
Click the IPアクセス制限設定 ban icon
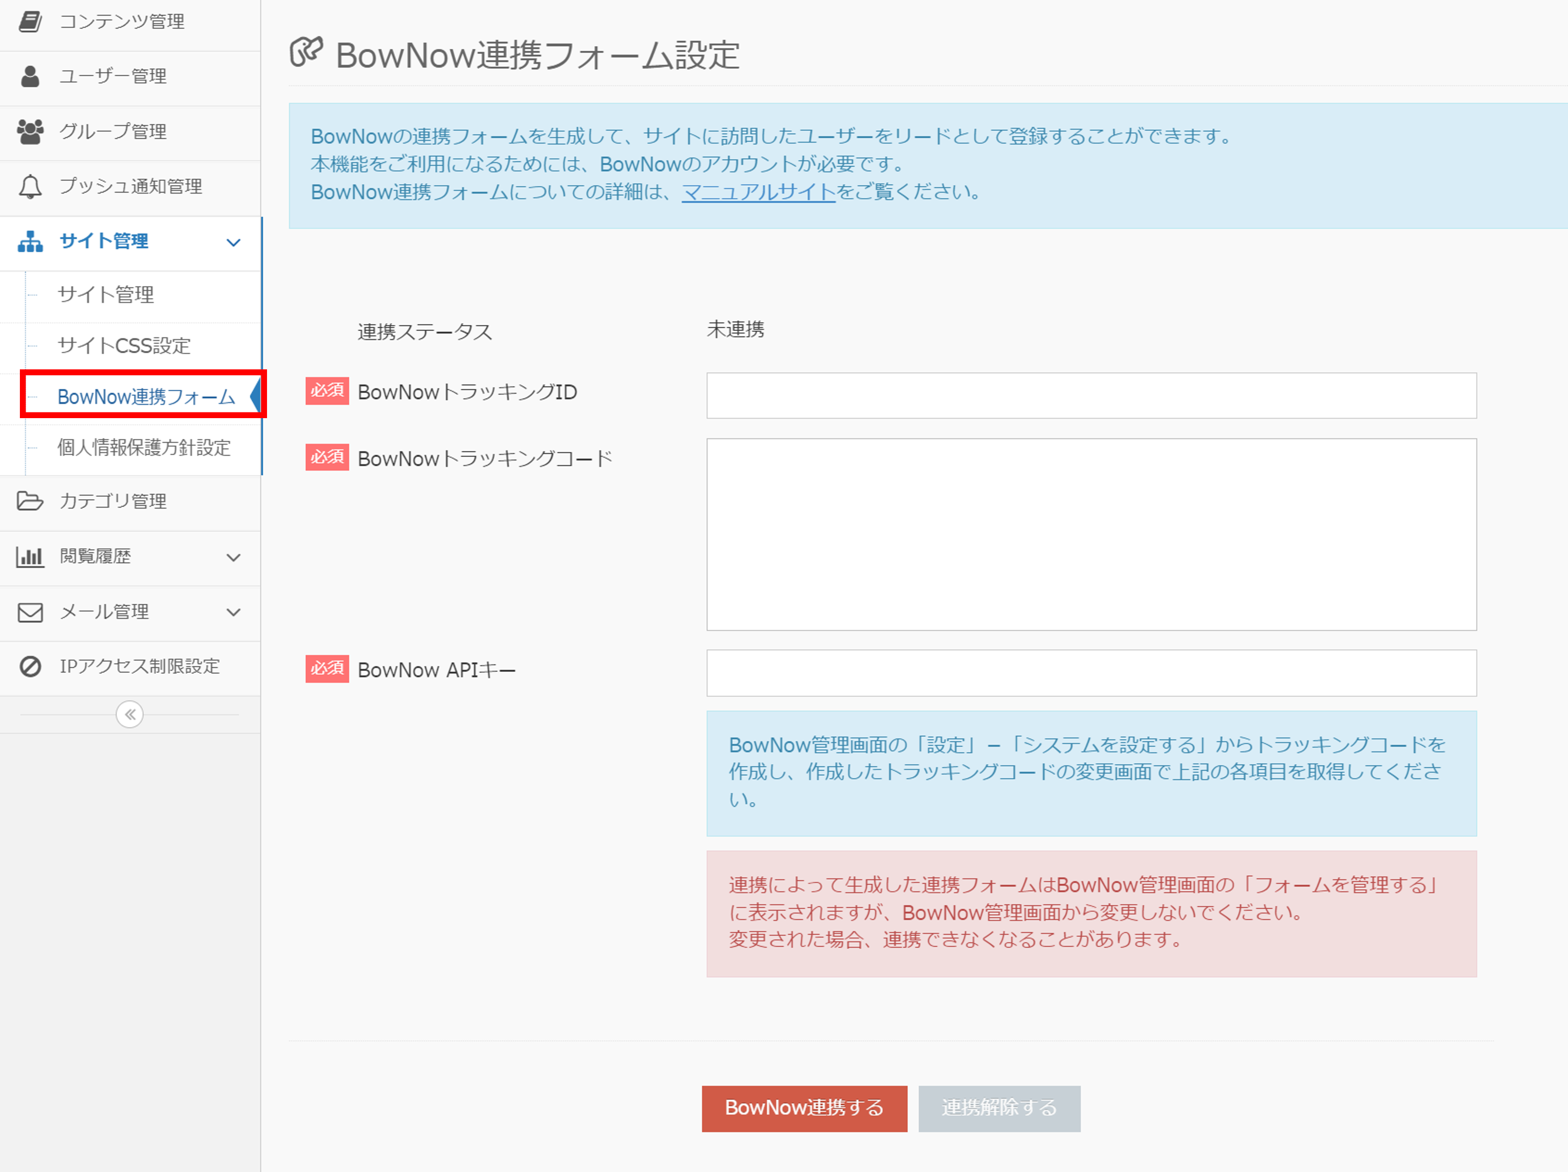[x=30, y=666]
